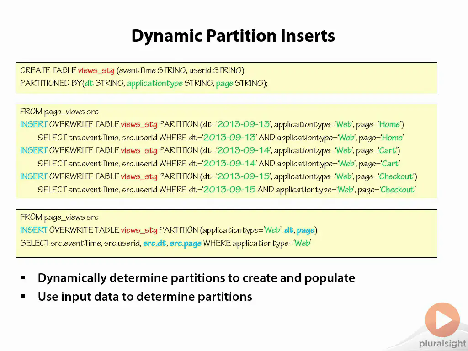Click the slide title "Dynamic Partition Inserts"

pyautogui.click(x=233, y=36)
